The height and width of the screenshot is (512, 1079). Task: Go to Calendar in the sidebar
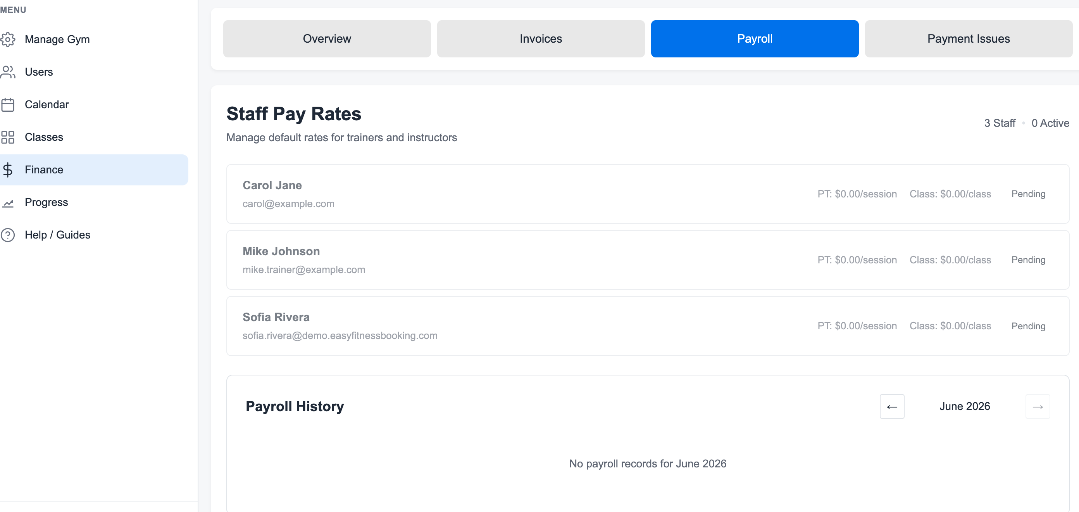[94, 104]
